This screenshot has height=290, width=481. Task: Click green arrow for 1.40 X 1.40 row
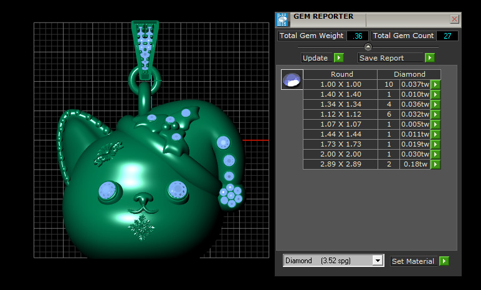click(x=436, y=94)
